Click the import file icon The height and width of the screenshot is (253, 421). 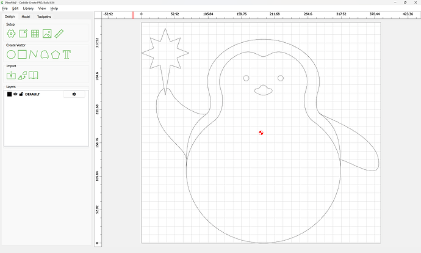tap(11, 75)
